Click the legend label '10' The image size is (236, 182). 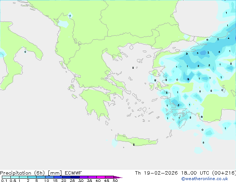47,181
